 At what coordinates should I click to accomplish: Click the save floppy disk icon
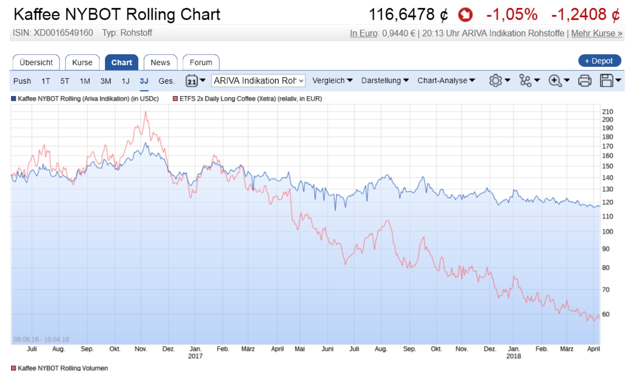click(x=607, y=81)
